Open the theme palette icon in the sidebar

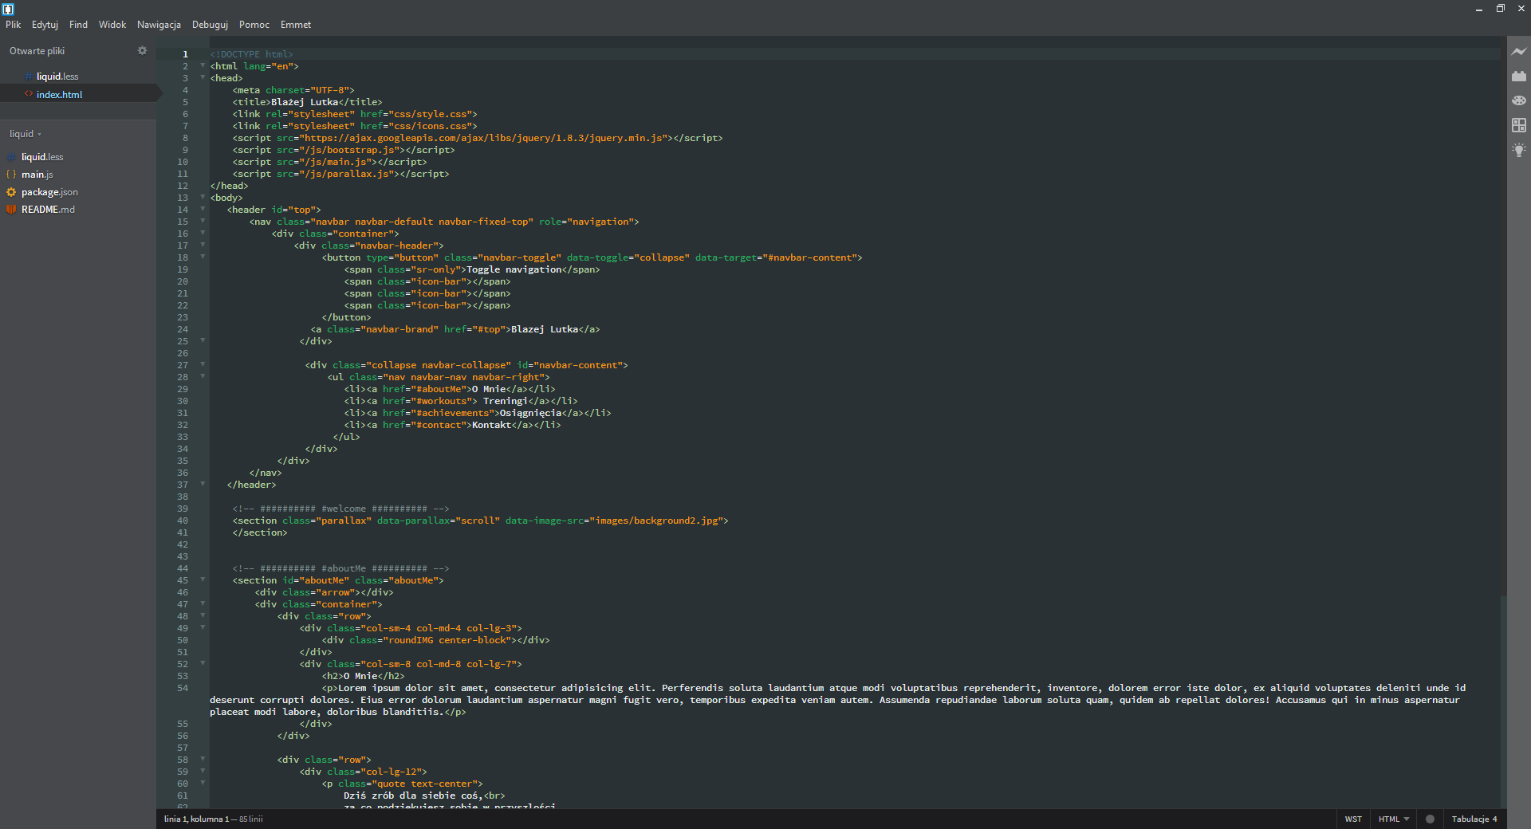coord(1519,100)
